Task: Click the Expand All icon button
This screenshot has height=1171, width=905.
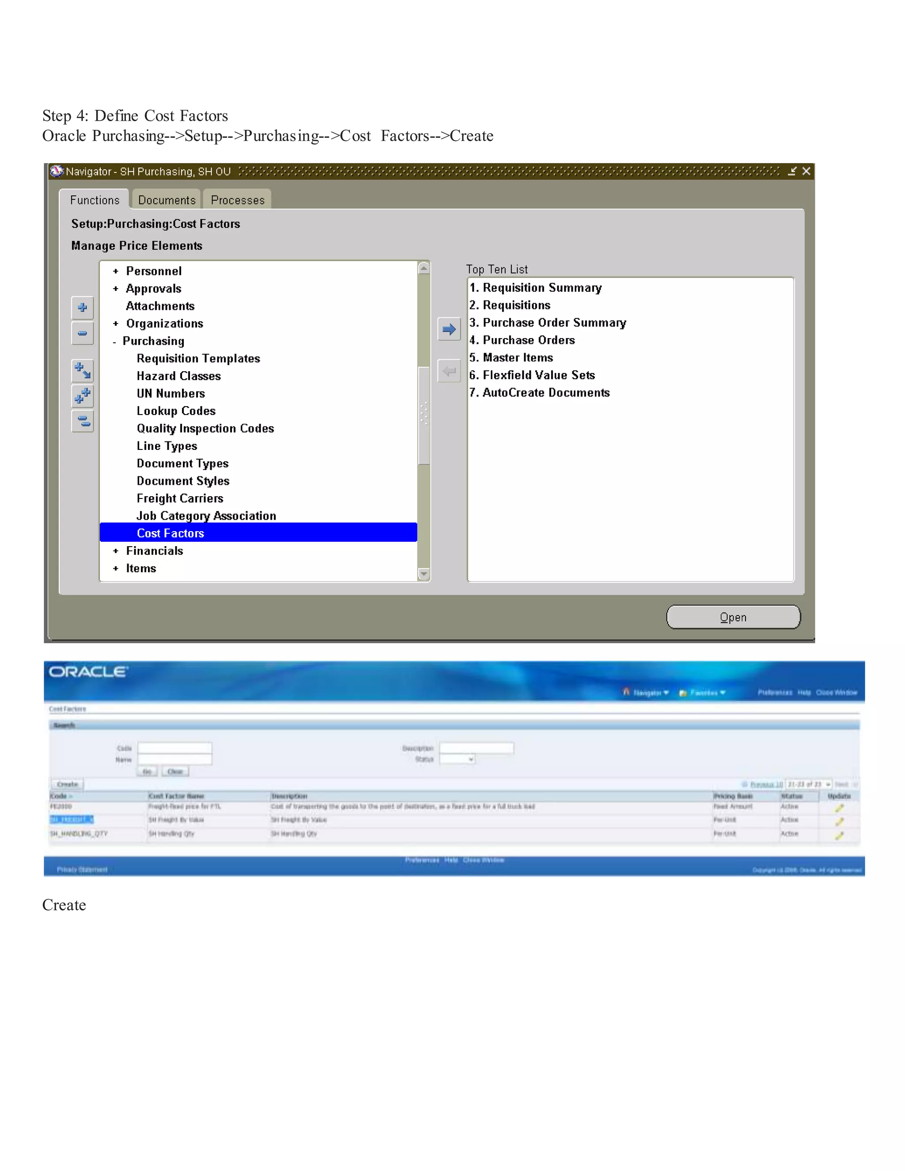Action: 83,396
